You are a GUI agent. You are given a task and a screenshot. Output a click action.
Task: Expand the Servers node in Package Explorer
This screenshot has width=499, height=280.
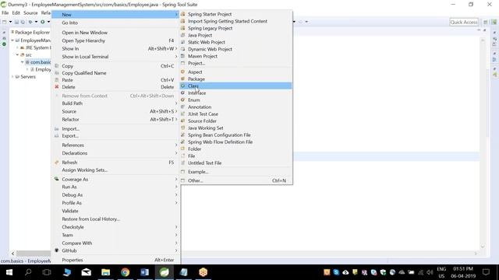pos(12,76)
